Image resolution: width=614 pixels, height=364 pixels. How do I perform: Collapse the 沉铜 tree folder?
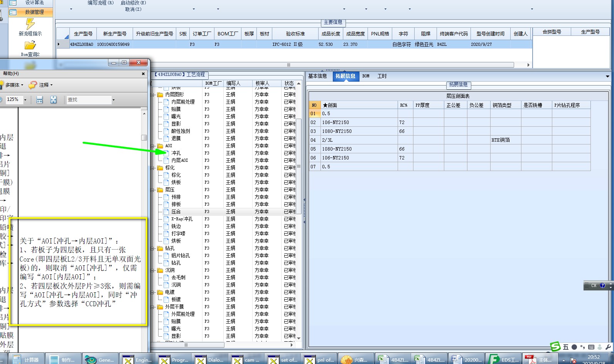coord(153,270)
